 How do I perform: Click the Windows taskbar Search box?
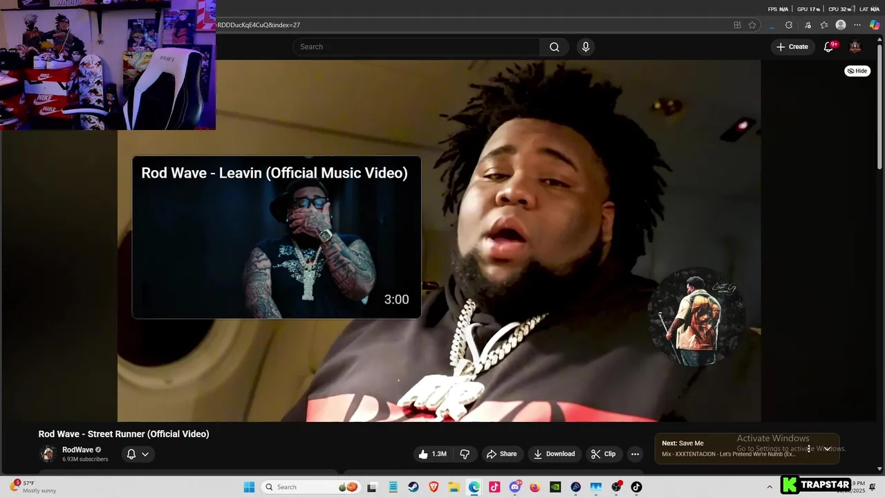(x=311, y=487)
